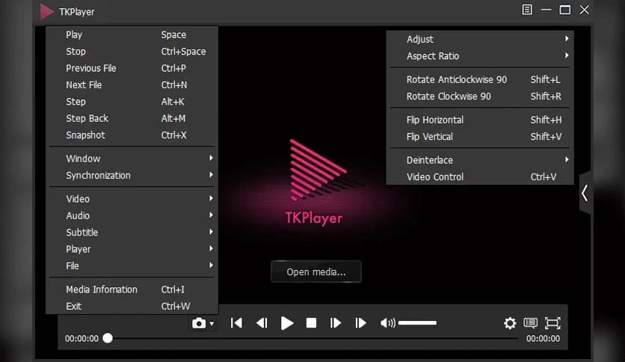
Task: Click elapsed time 00:00:00 on the left
Action: click(x=81, y=339)
